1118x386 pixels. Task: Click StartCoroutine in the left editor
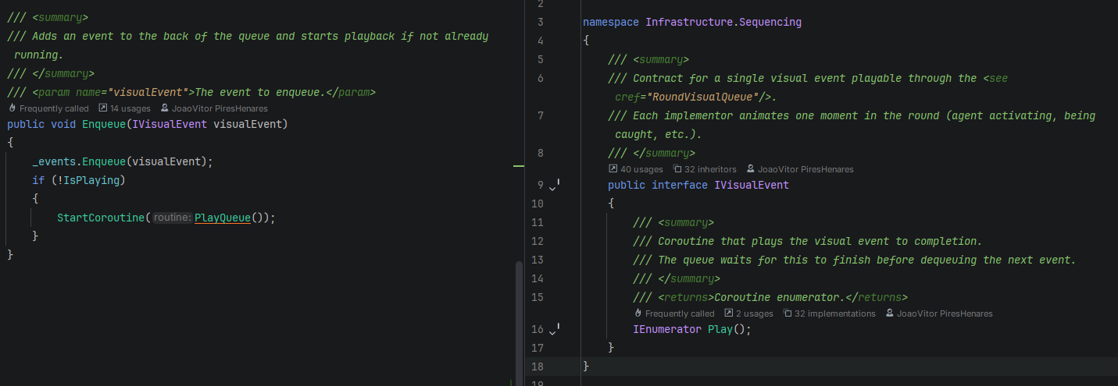(101, 218)
